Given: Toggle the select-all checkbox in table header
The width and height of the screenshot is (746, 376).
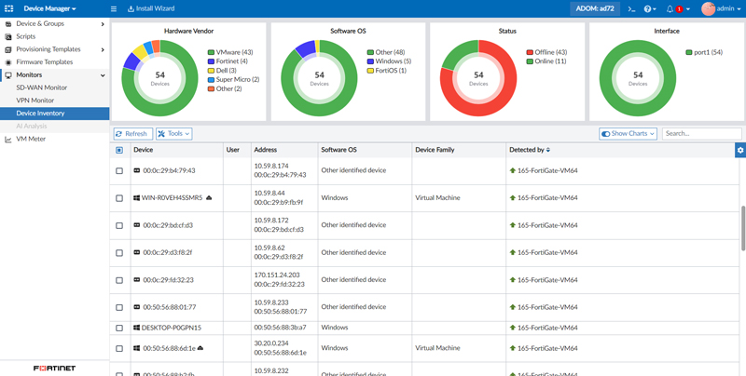Looking at the screenshot, I should point(119,150).
